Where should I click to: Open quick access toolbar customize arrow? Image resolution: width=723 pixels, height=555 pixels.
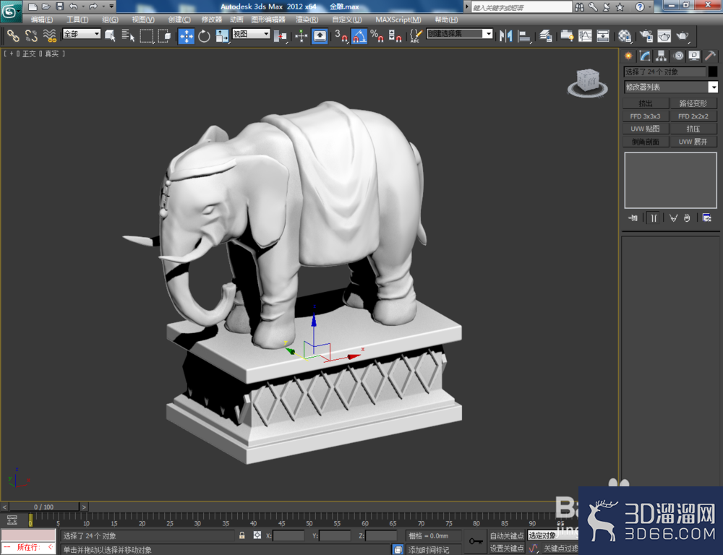coord(112,7)
